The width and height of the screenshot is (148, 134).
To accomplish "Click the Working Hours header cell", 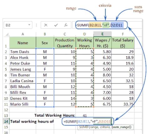I will 85,43.
